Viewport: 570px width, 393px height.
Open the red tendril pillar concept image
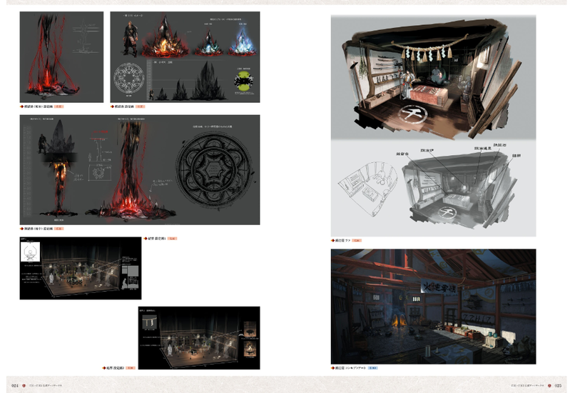point(61,57)
